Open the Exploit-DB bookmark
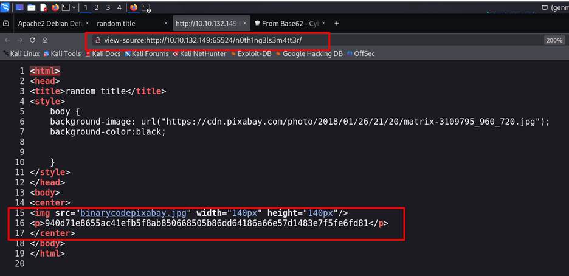 click(254, 53)
